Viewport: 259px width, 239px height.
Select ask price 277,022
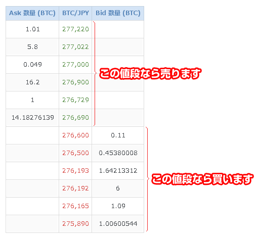click(x=75, y=47)
